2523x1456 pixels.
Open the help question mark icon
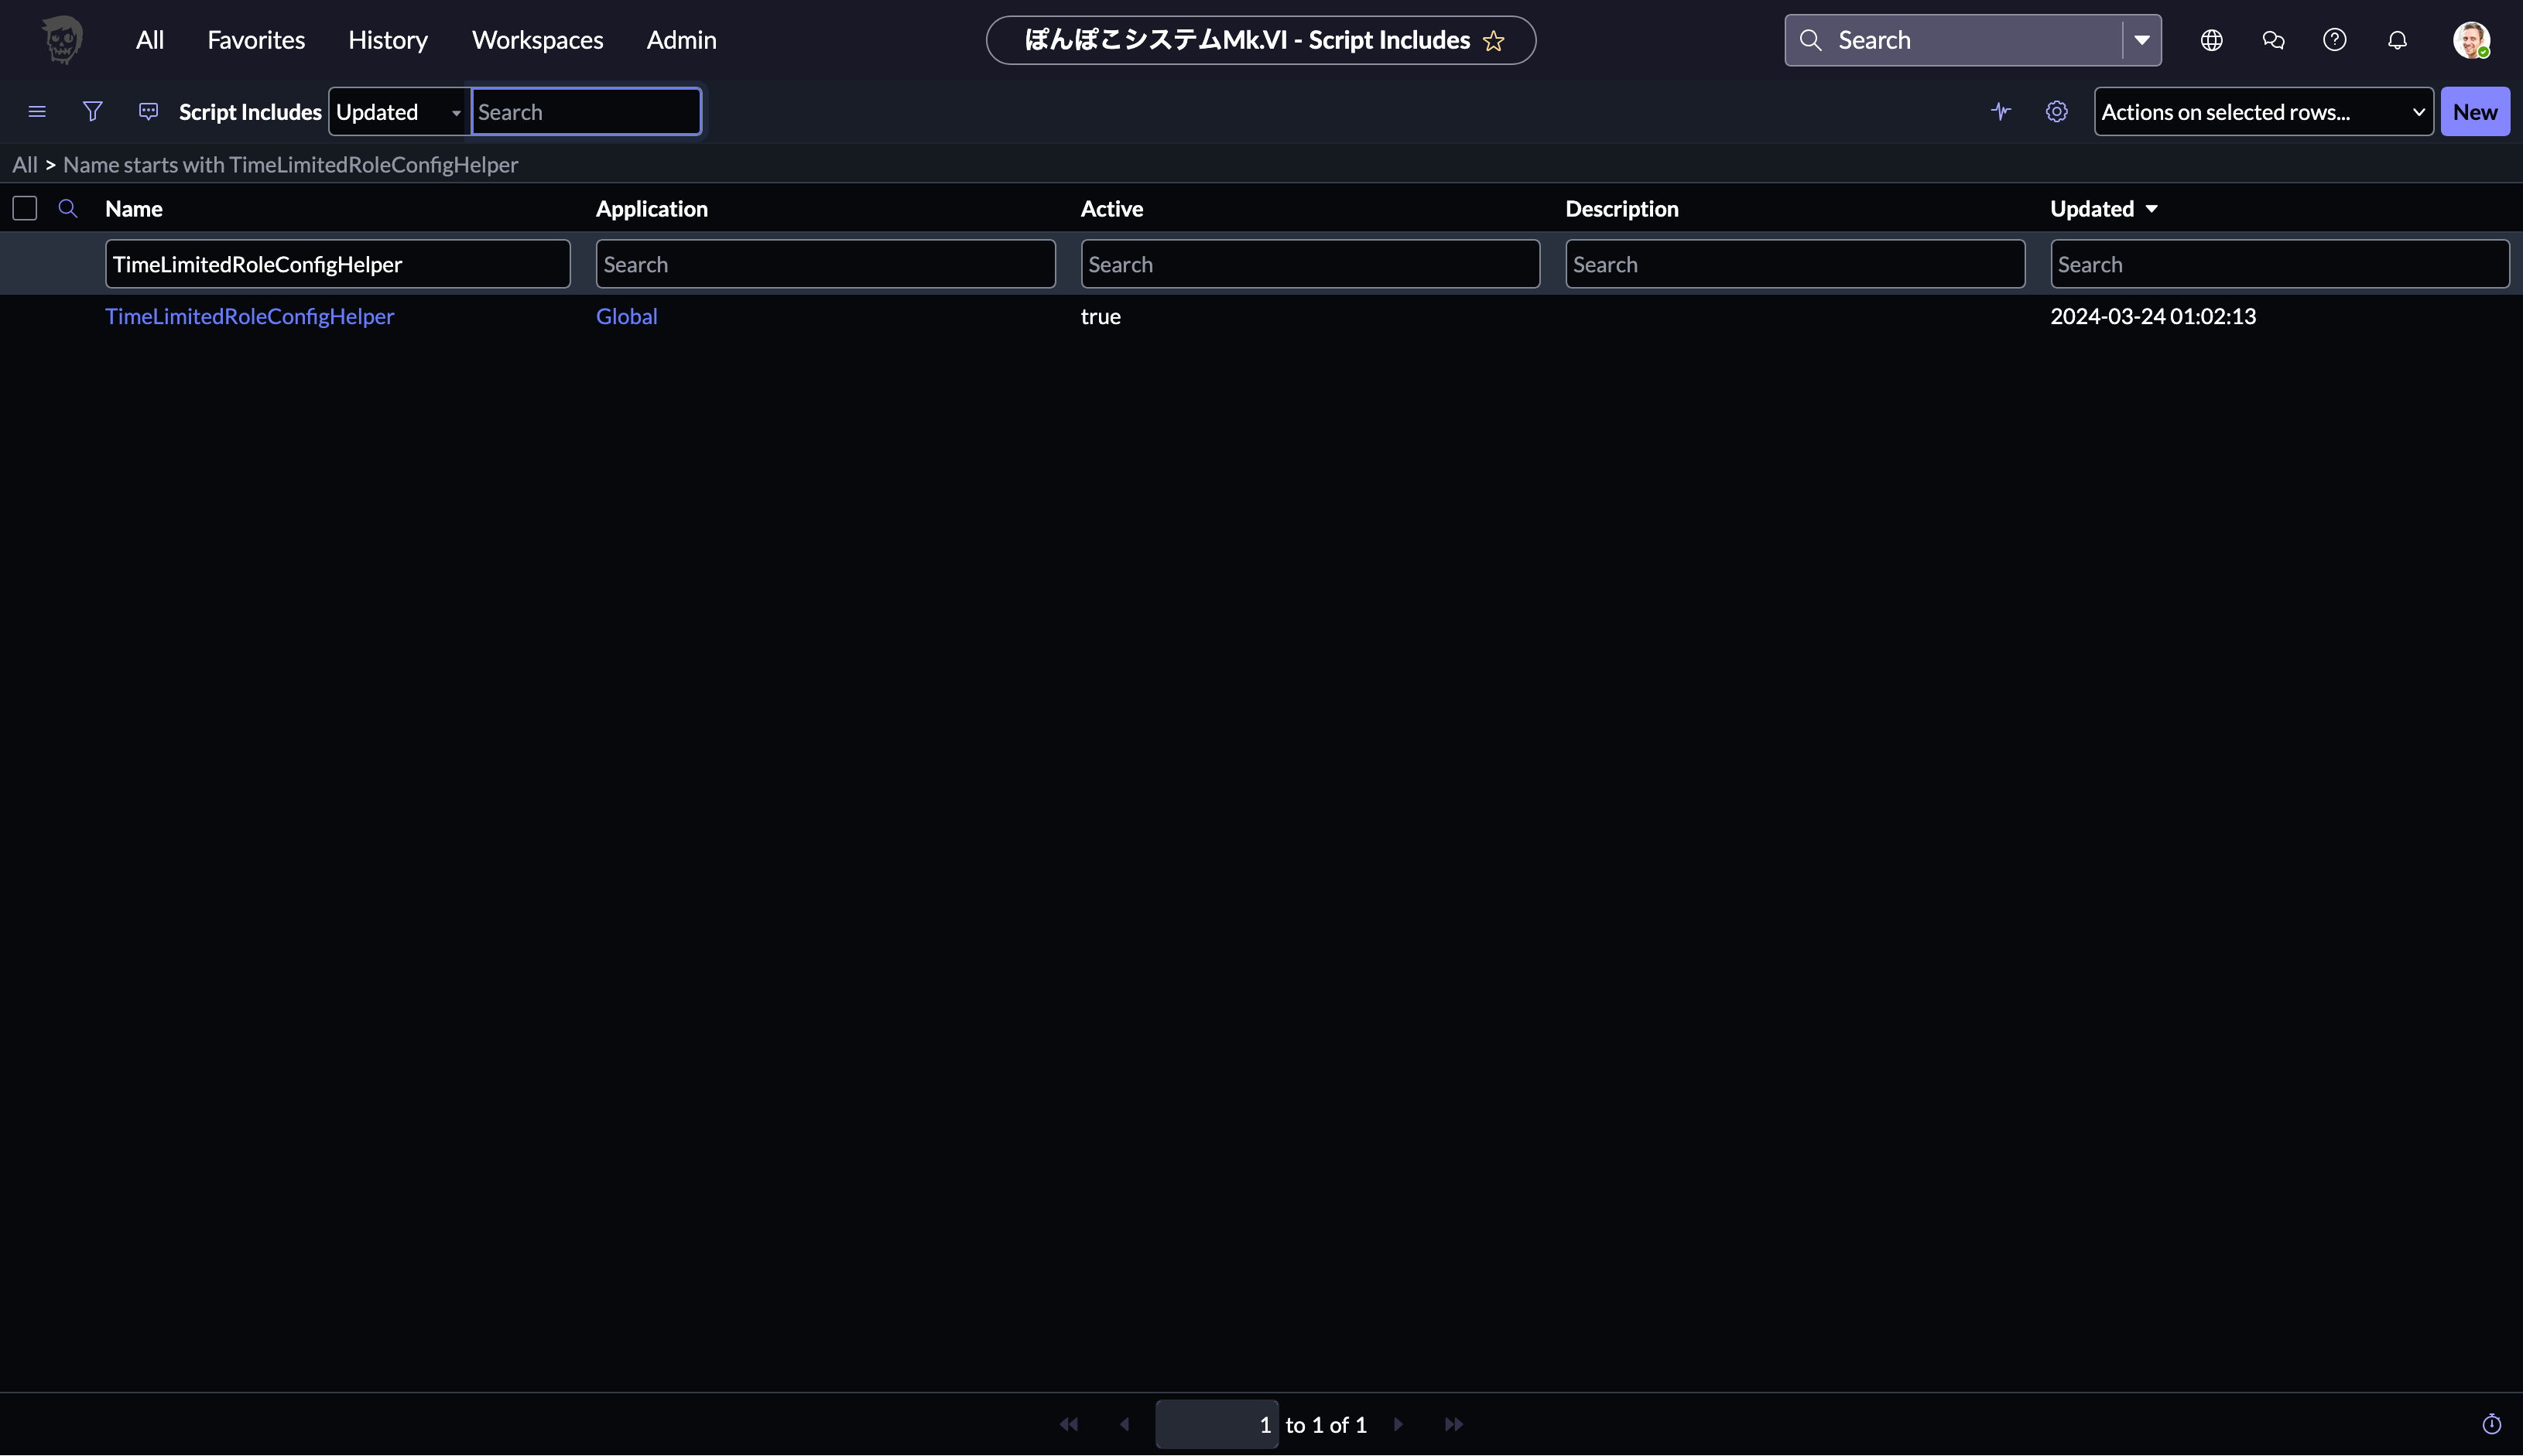pyautogui.click(x=2334, y=40)
